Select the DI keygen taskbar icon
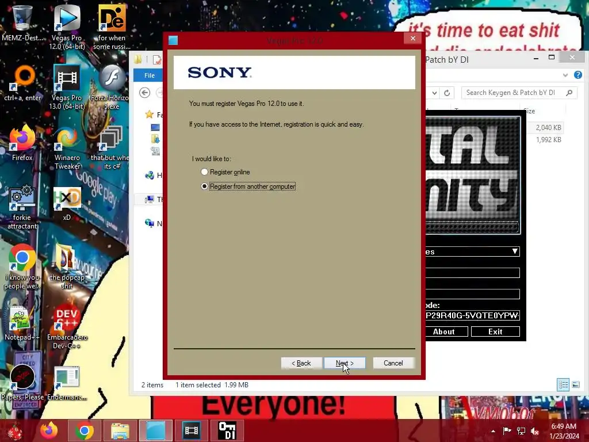The height and width of the screenshot is (442, 589). coord(227,430)
